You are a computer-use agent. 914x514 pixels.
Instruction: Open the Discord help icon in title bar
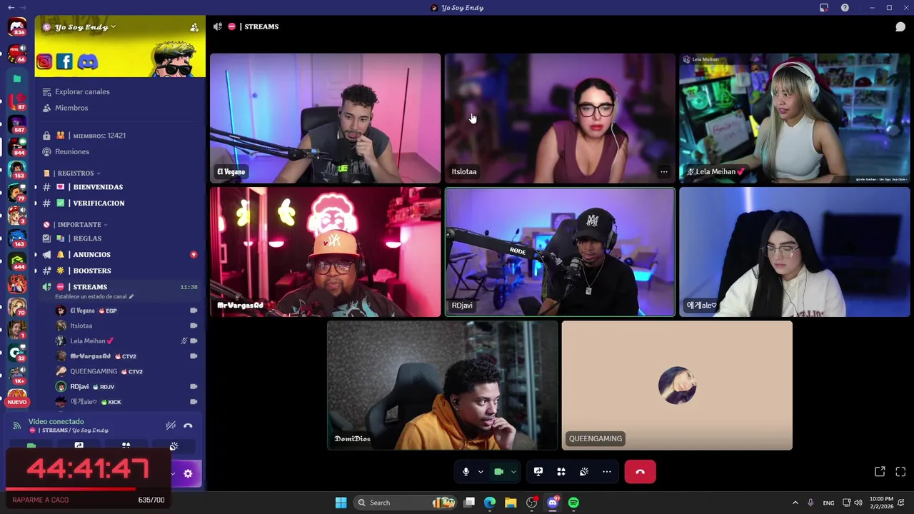click(x=845, y=8)
